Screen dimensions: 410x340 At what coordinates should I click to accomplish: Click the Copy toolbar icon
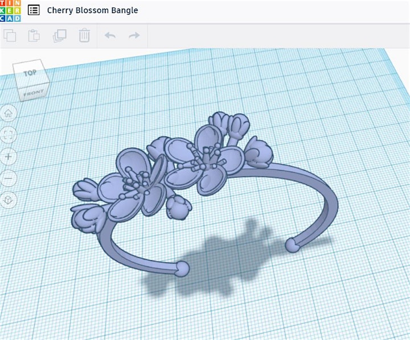click(x=10, y=35)
